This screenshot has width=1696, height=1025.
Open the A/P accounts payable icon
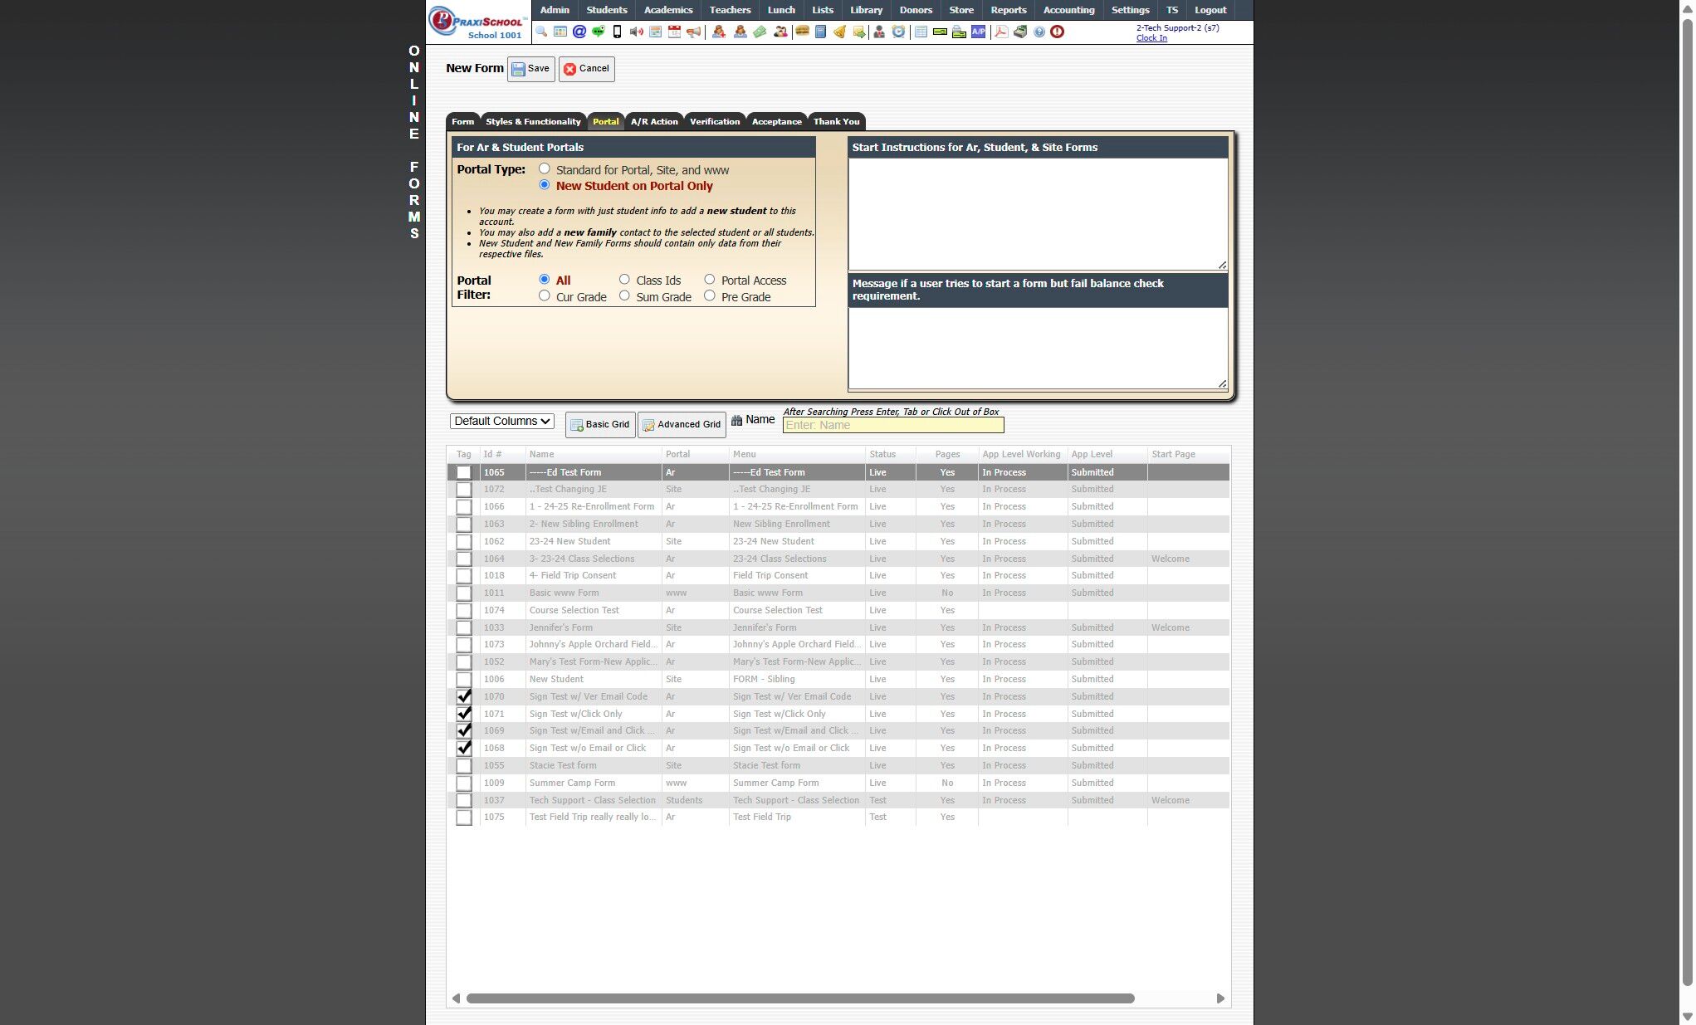tap(978, 32)
